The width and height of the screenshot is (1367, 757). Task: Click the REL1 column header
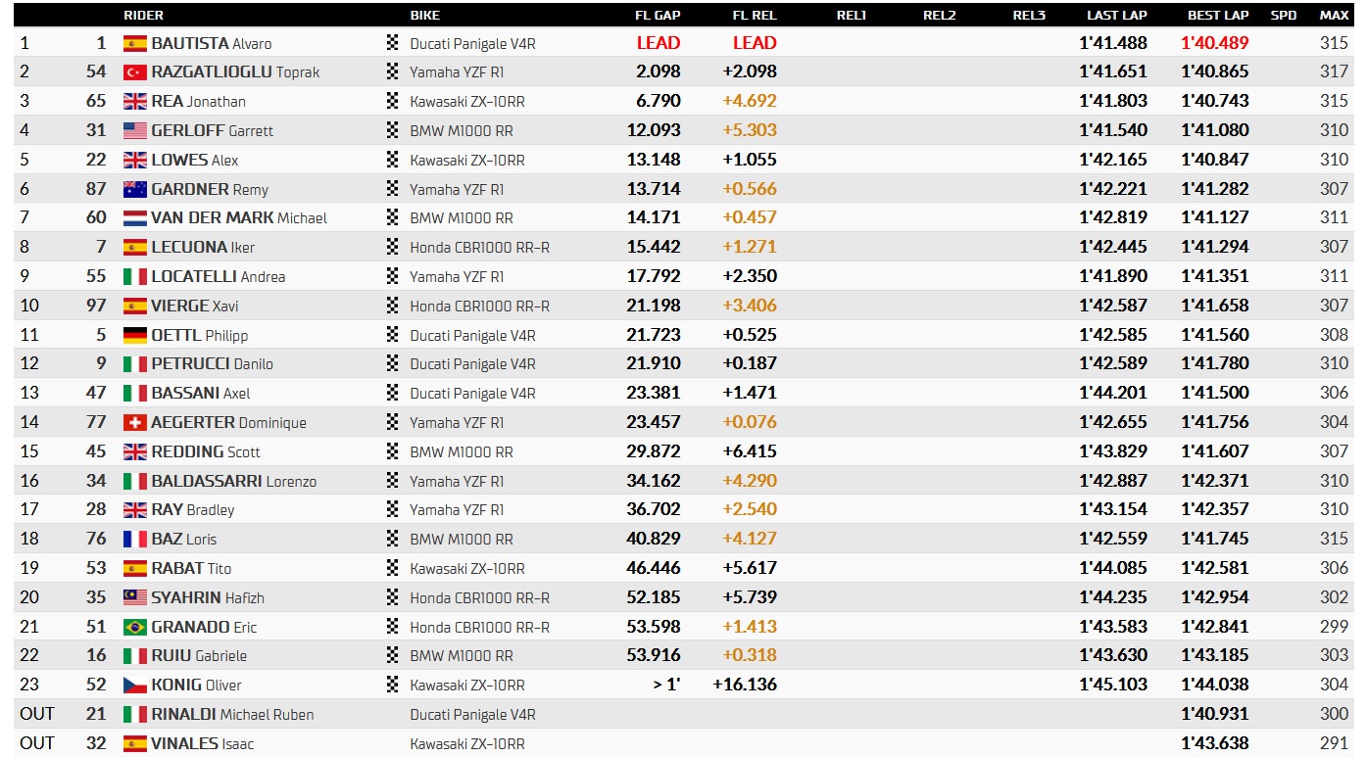(852, 15)
